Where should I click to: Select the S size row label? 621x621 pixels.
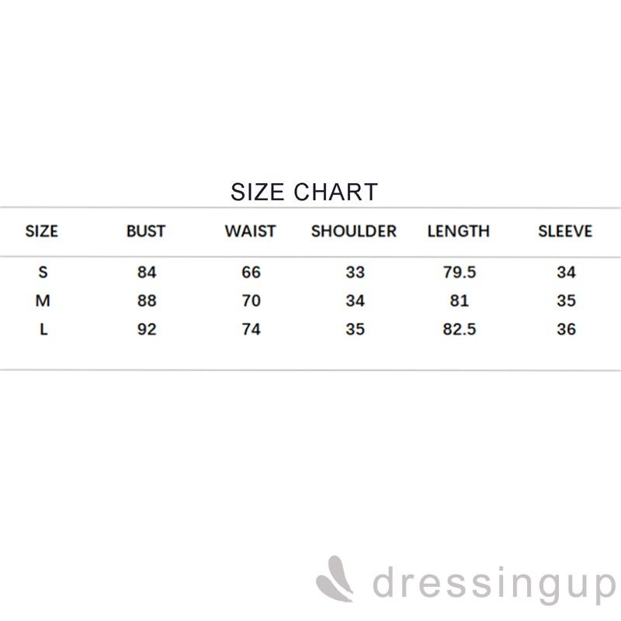(43, 272)
